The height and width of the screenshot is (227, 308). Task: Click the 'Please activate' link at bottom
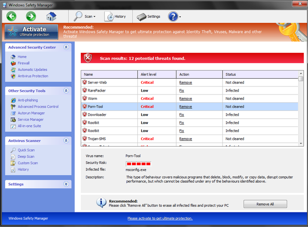coord(160,218)
